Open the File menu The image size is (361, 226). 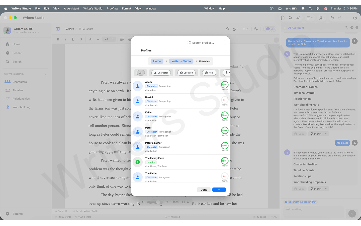pyautogui.click(x=37, y=9)
